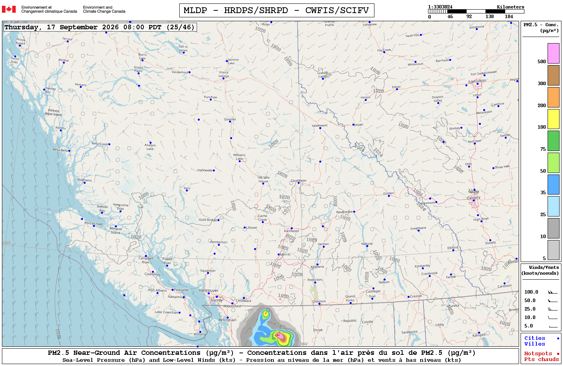The width and height of the screenshot is (563, 366).
Task: Click the Kamloops city marker dot
Action: [x=292, y=228]
